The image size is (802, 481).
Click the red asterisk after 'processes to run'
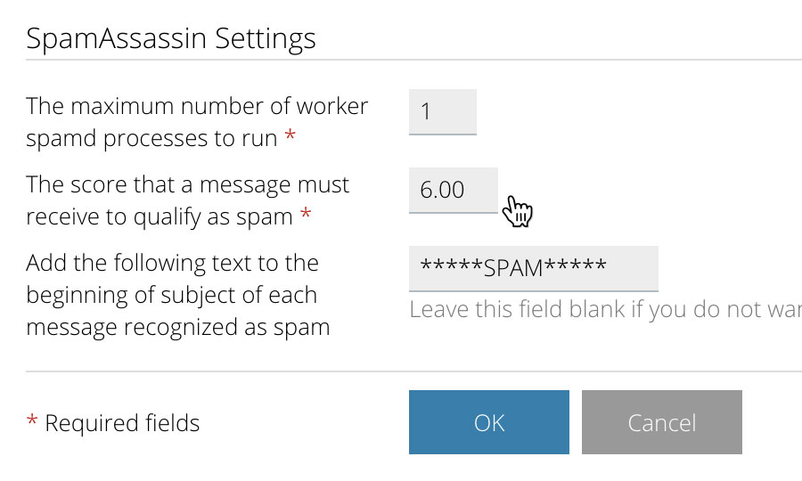290,135
